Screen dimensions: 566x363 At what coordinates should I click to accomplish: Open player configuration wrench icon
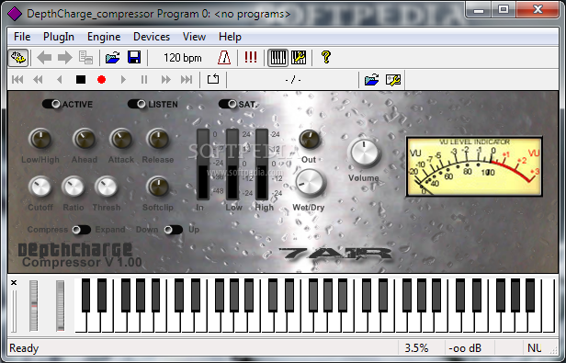(x=392, y=79)
